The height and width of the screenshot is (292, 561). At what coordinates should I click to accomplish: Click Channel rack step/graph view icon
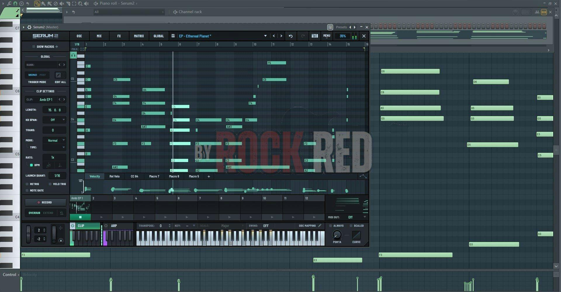pos(544,12)
